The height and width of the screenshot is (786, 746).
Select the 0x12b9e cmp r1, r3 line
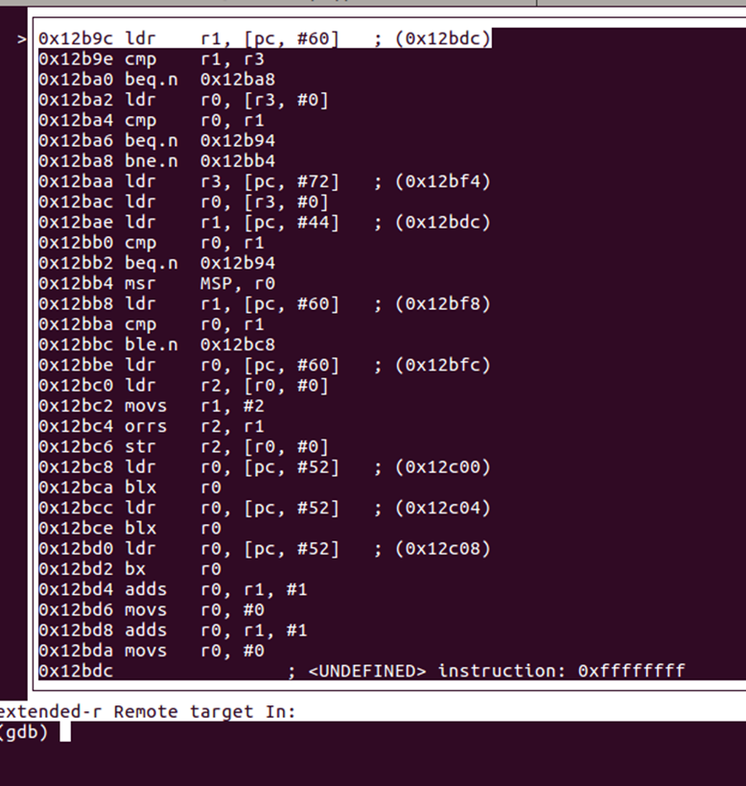[x=152, y=60]
